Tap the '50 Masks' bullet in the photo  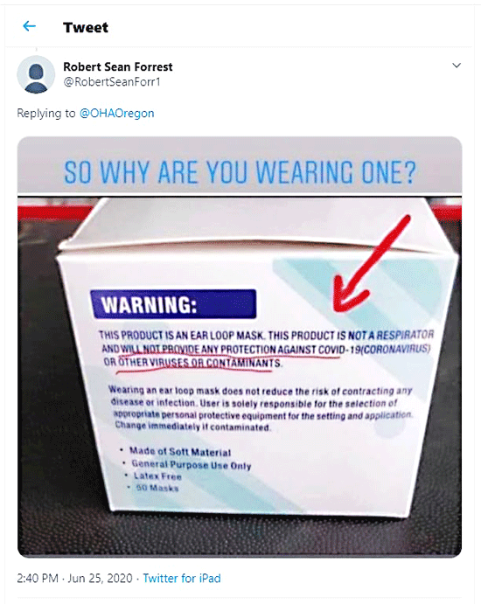tap(157, 488)
